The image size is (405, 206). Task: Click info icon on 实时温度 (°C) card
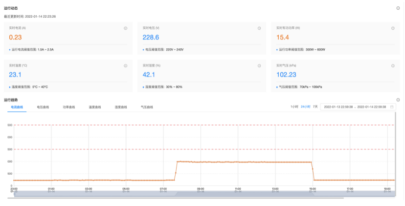click(x=126, y=66)
